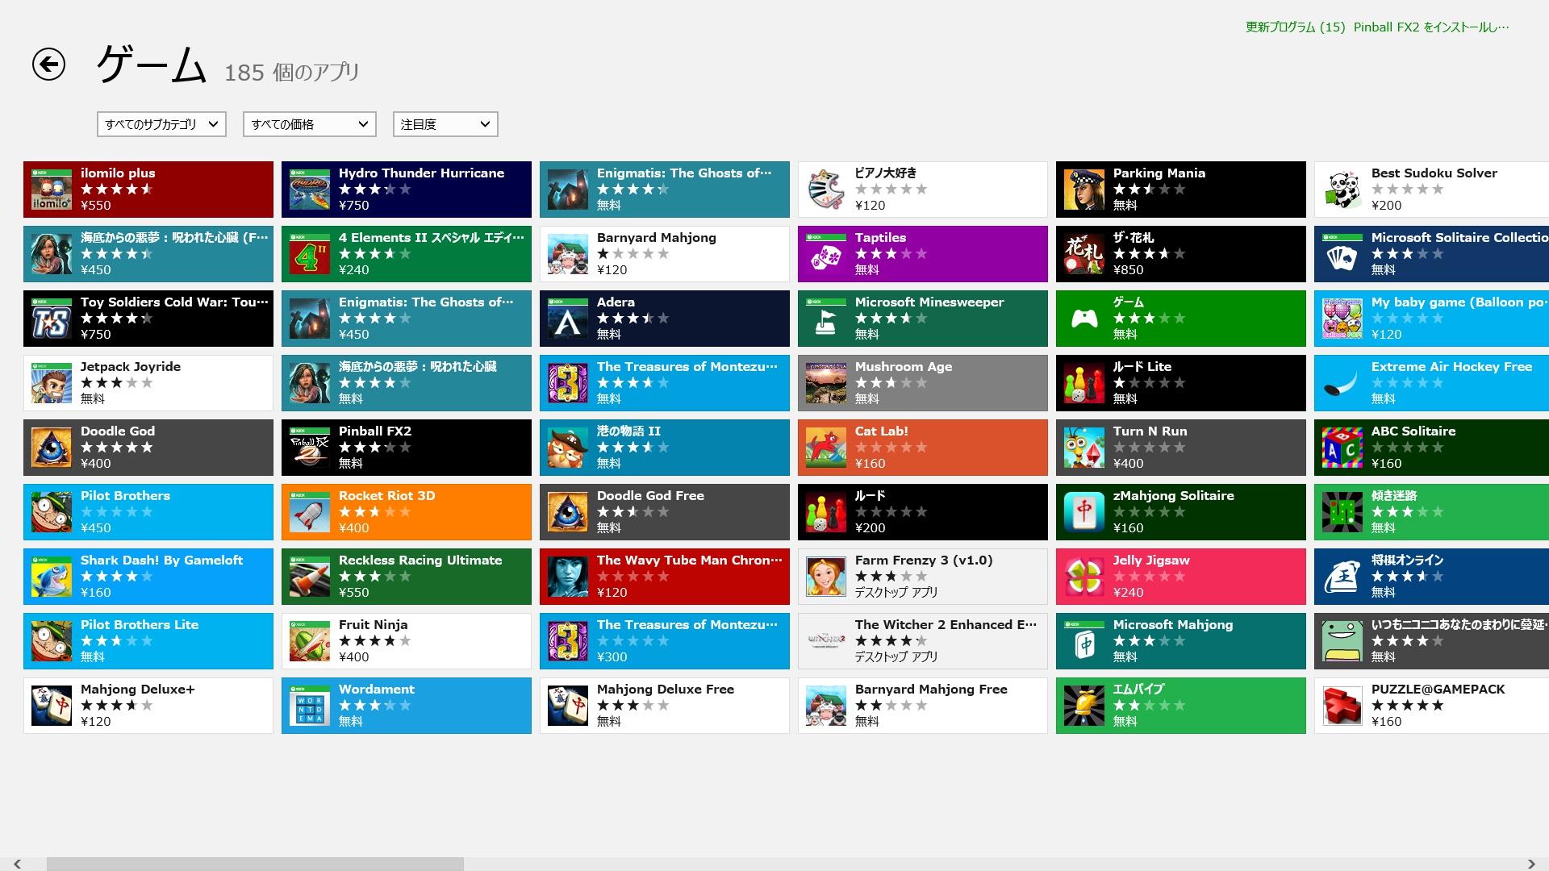Click the Fruit Ninja game icon
This screenshot has height=871, width=1549.
pos(310,641)
